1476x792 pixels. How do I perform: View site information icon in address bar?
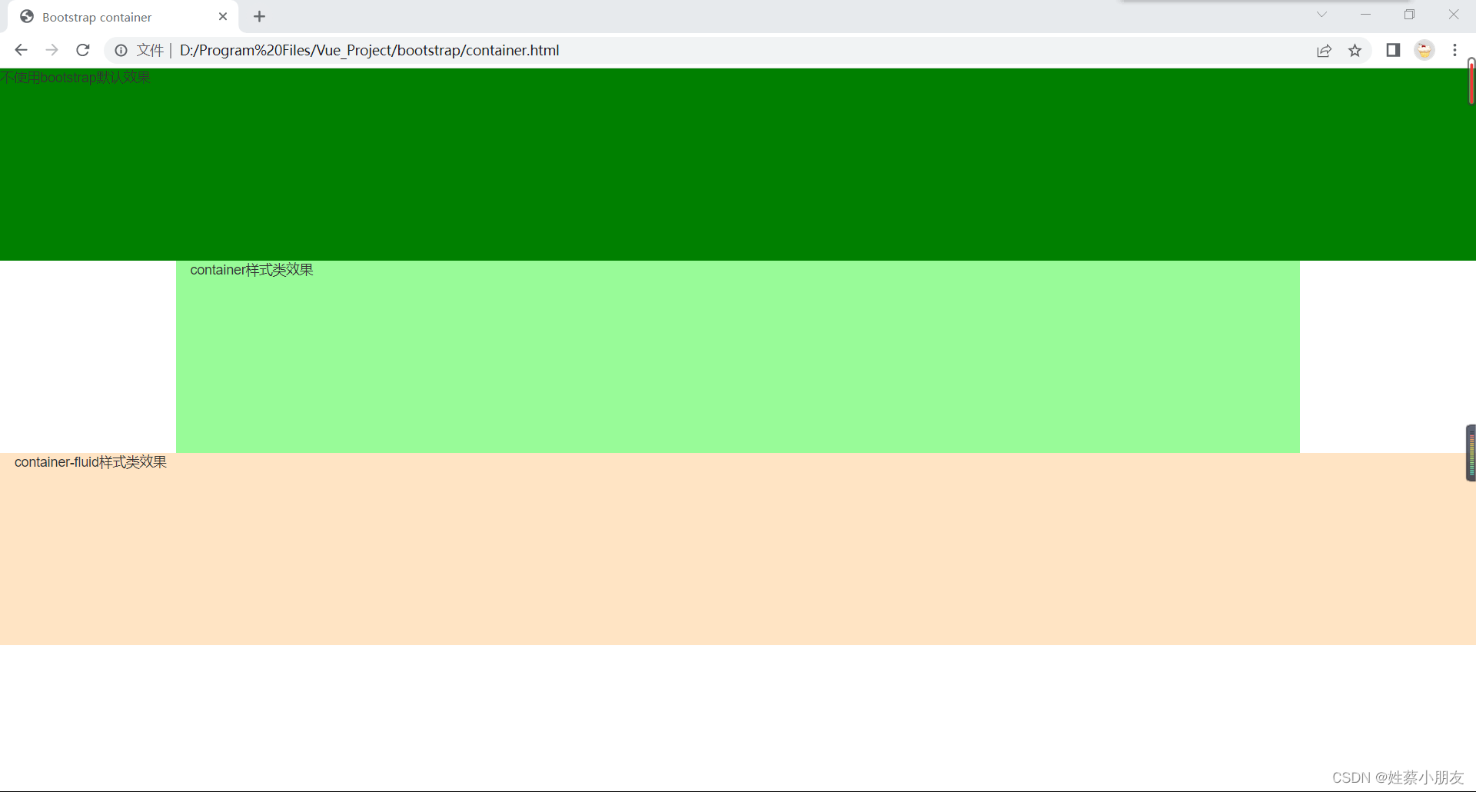coord(121,50)
